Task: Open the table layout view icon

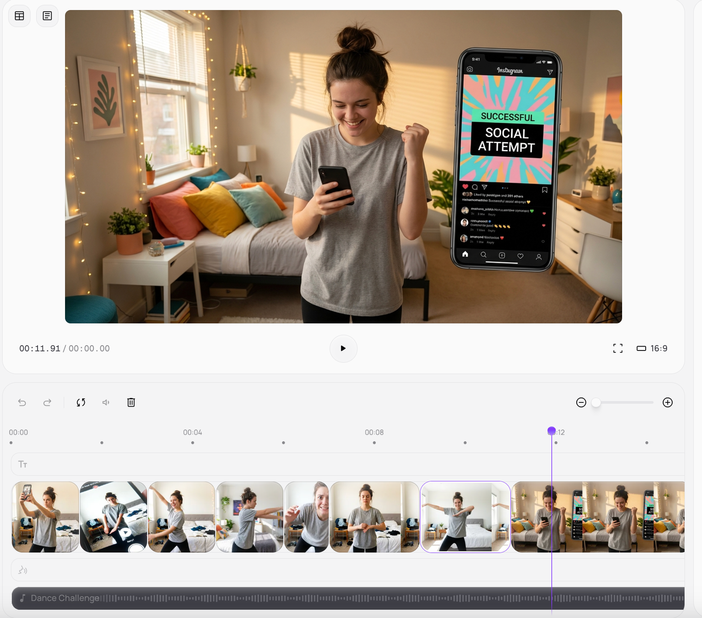Action: [x=20, y=16]
